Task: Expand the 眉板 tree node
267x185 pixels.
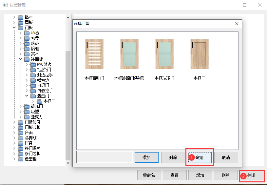Action: tap(14, 22)
